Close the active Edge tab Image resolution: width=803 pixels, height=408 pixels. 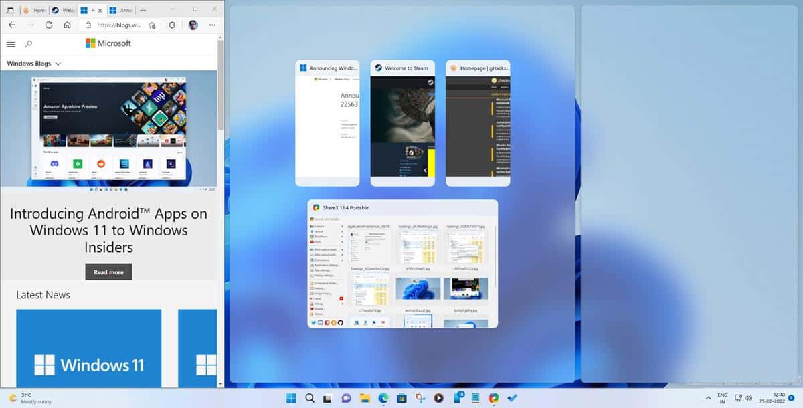pyautogui.click(x=101, y=11)
